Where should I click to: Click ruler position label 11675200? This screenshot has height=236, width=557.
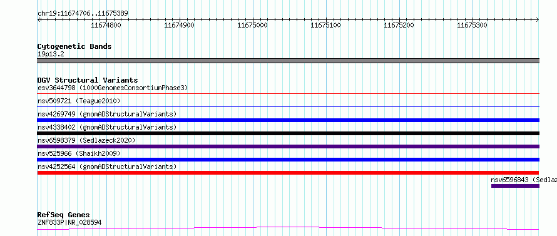(x=399, y=25)
